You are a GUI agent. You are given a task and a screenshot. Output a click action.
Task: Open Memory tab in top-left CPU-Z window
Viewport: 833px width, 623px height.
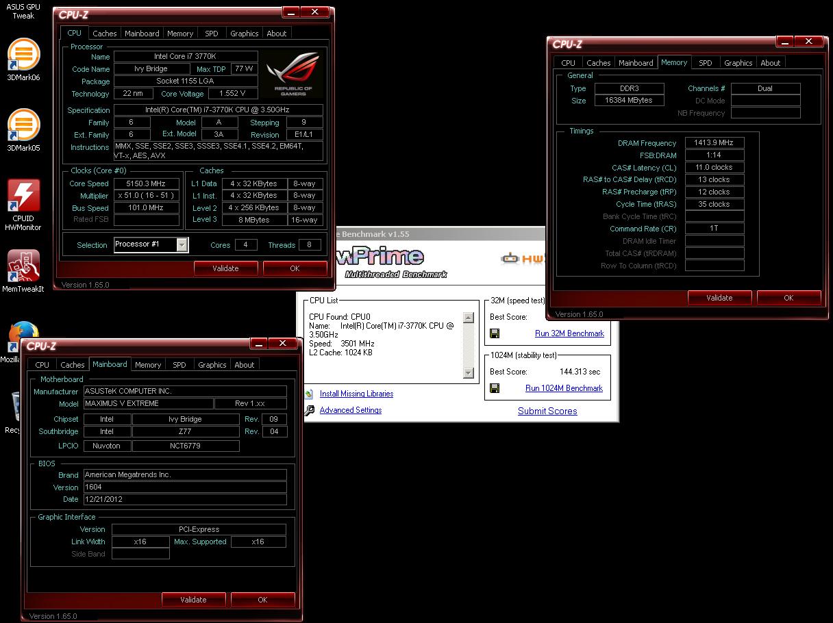(180, 34)
